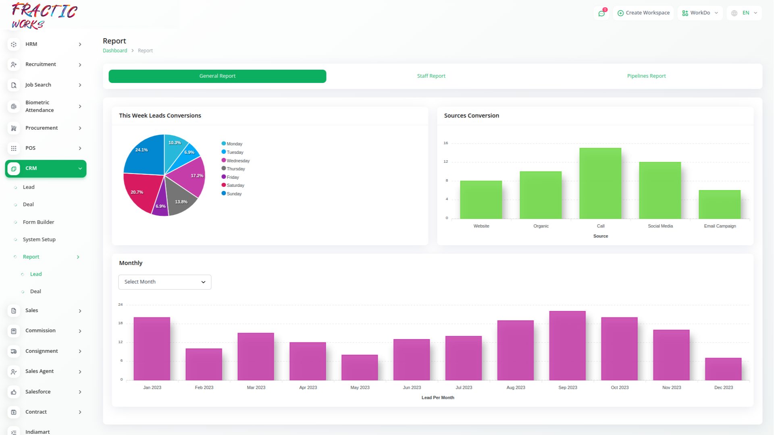Image resolution: width=774 pixels, height=435 pixels.
Task: Click the Salesforce thumbs-up icon
Action: click(x=14, y=392)
